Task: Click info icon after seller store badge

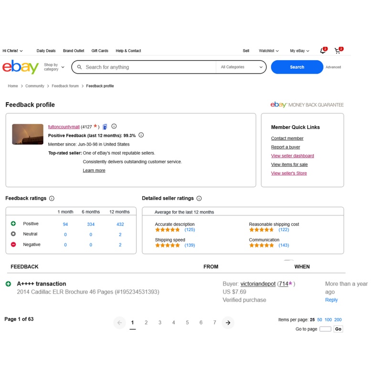Action: tap(114, 126)
